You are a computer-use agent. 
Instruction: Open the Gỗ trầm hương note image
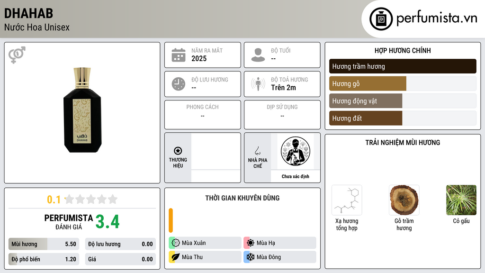[x=404, y=200]
